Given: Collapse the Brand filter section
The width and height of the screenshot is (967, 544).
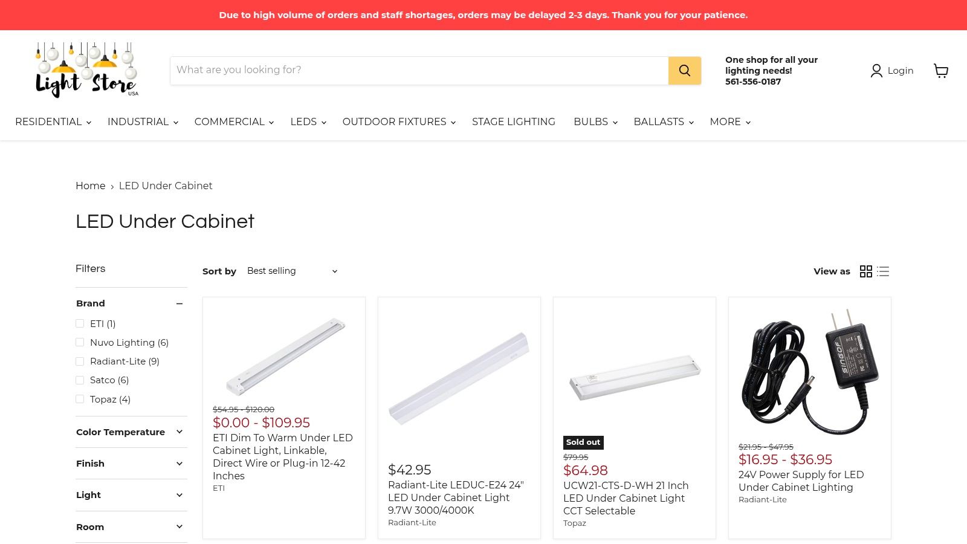Looking at the screenshot, I should pos(179,303).
